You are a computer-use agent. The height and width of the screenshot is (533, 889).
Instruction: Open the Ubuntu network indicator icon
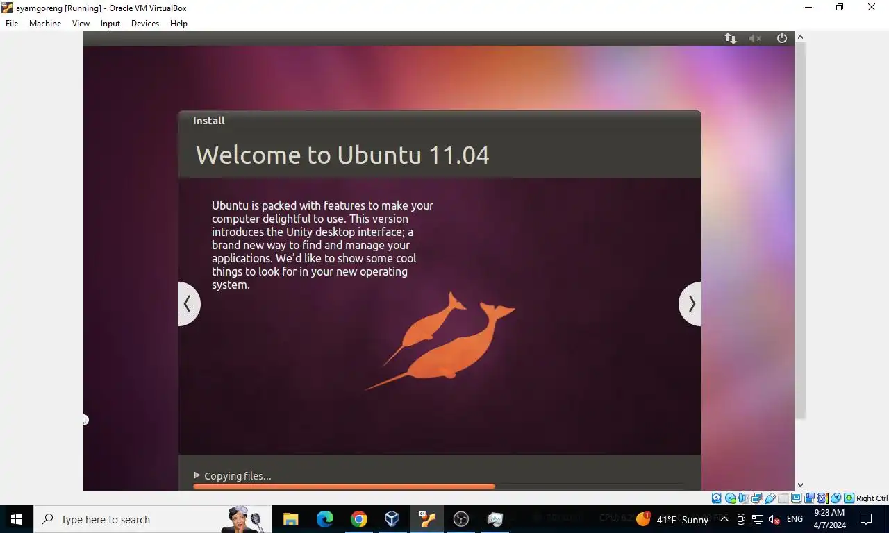click(731, 38)
